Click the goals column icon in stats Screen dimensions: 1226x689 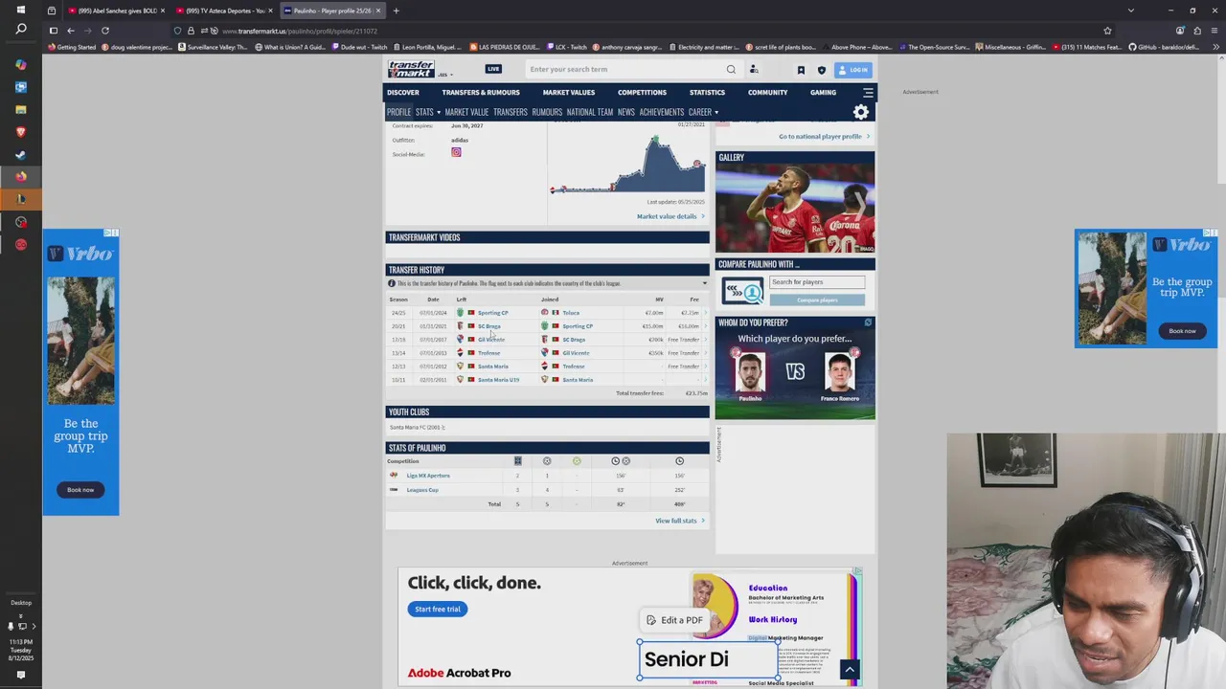[547, 461]
